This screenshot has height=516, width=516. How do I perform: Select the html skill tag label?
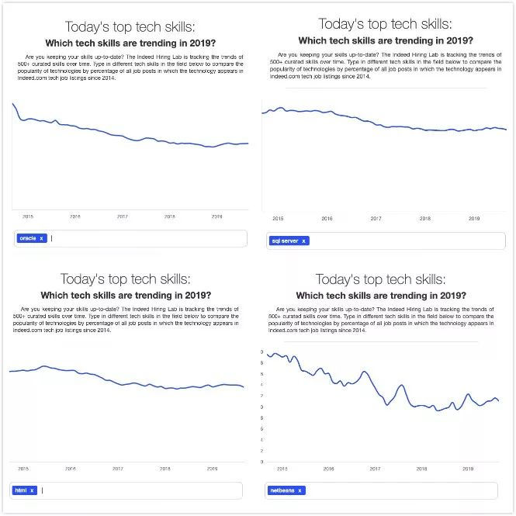coord(21,490)
